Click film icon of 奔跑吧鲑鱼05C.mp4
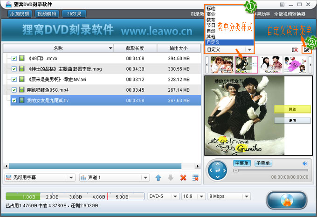Screen dimensions: 317x217 pos(22,89)
